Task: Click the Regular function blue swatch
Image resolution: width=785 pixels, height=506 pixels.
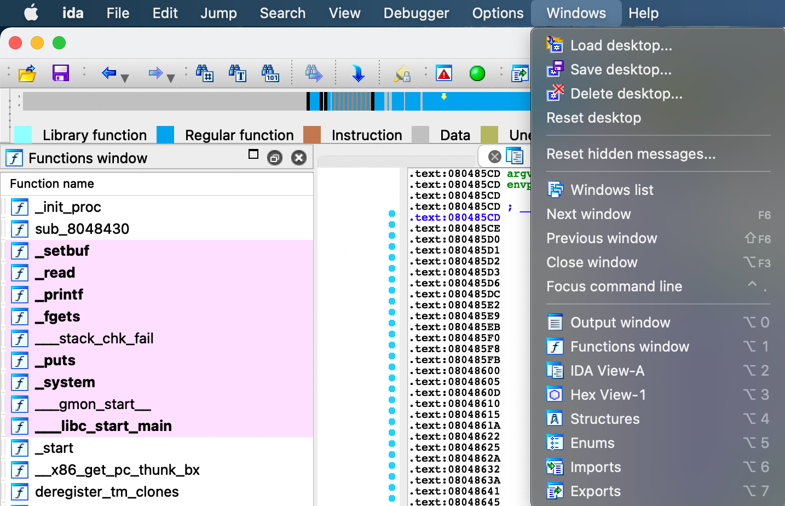Action: coord(165,135)
